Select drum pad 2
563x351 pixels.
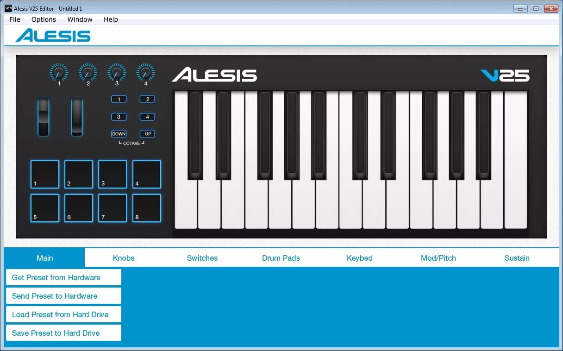[79, 174]
